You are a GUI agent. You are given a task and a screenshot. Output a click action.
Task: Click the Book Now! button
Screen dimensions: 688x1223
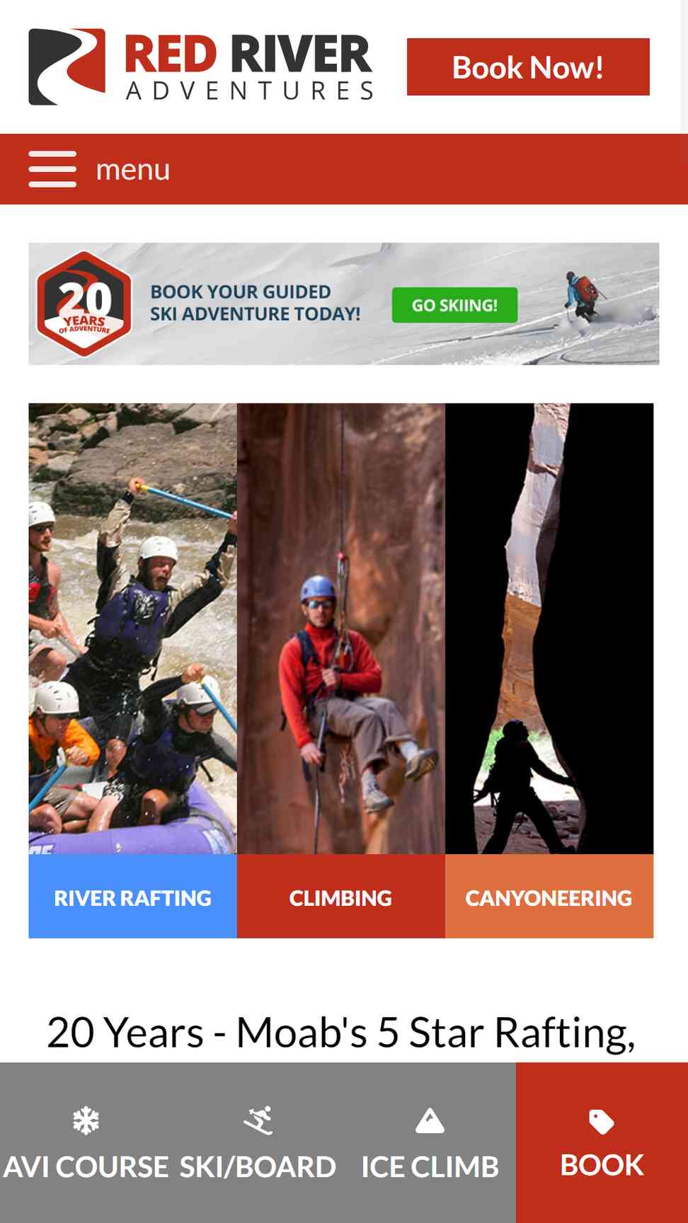point(528,67)
